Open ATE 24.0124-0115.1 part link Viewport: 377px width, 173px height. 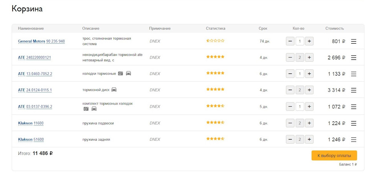tap(39, 90)
